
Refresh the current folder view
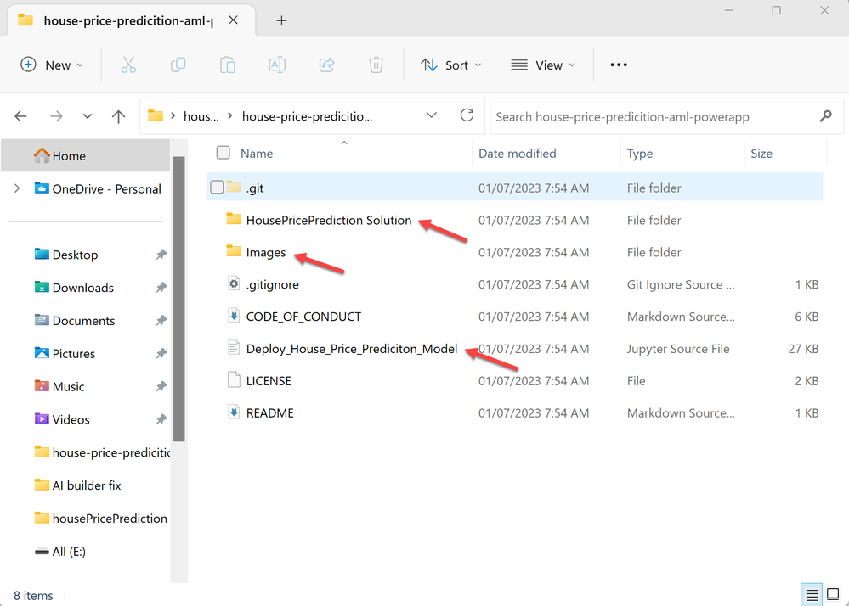(467, 115)
